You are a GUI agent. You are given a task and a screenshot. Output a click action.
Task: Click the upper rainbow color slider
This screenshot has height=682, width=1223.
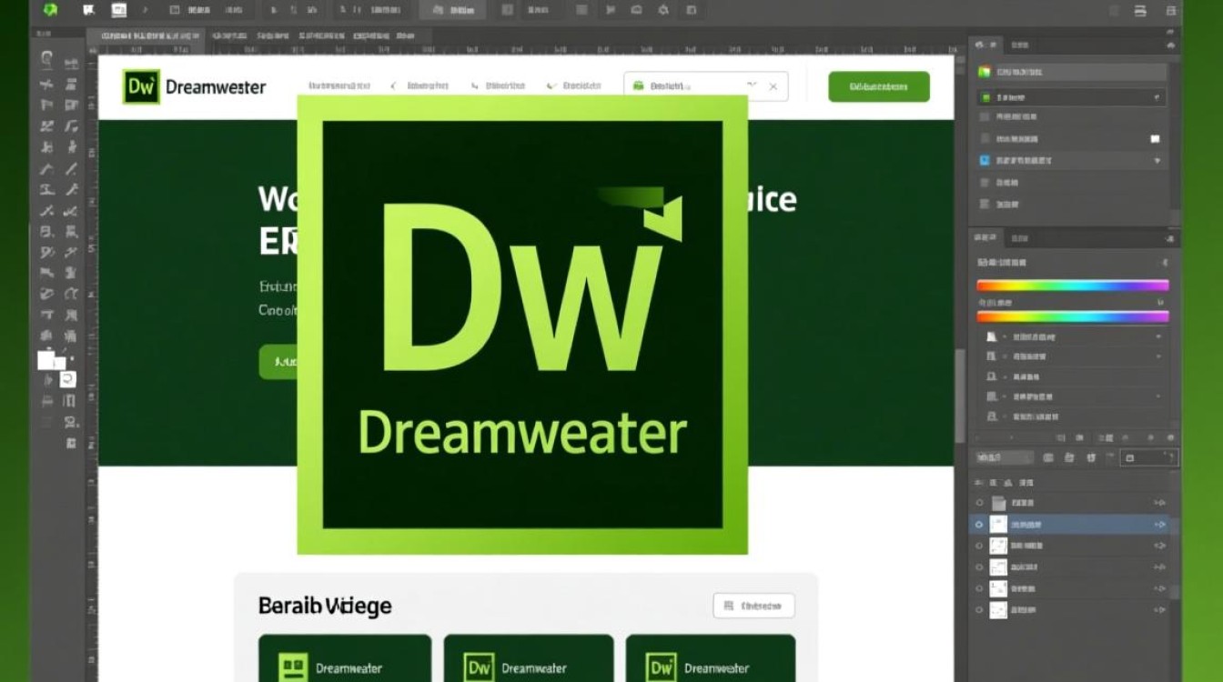pyautogui.click(x=1072, y=286)
